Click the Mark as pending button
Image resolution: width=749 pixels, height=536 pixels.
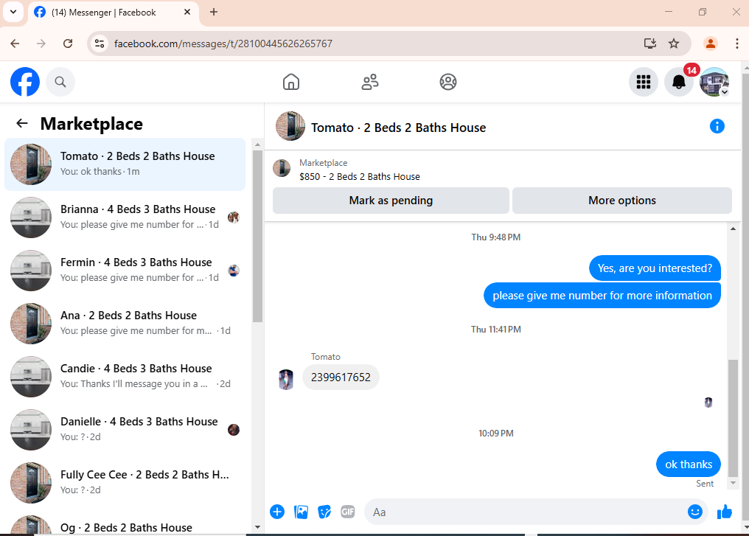click(391, 200)
